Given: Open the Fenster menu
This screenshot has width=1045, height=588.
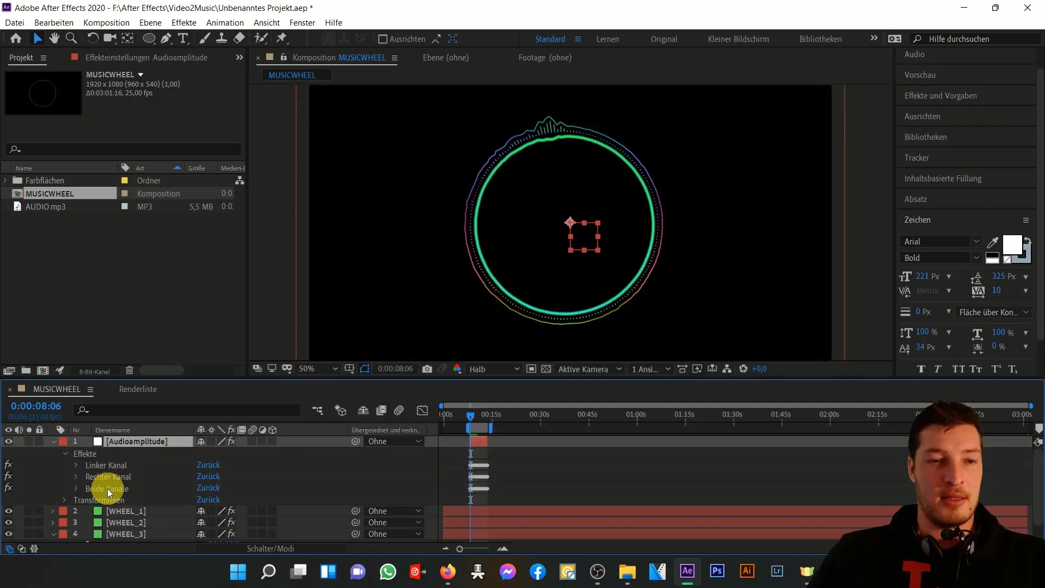Looking at the screenshot, I should pyautogui.click(x=302, y=23).
